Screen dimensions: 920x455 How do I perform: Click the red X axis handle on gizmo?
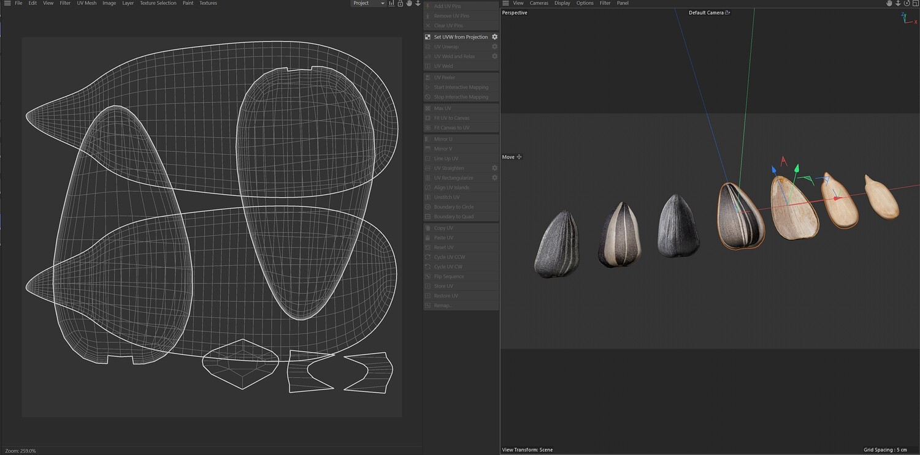click(x=836, y=198)
